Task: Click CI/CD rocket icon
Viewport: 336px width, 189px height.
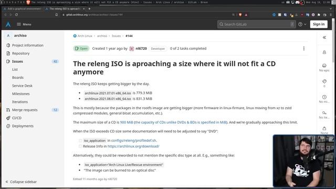Action: pyautogui.click(x=8, y=118)
